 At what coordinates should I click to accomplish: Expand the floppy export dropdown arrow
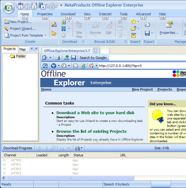tap(152, 33)
